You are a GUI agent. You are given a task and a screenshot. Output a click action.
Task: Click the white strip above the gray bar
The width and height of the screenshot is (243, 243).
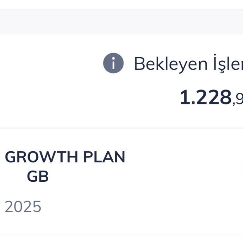[x=121, y=4]
